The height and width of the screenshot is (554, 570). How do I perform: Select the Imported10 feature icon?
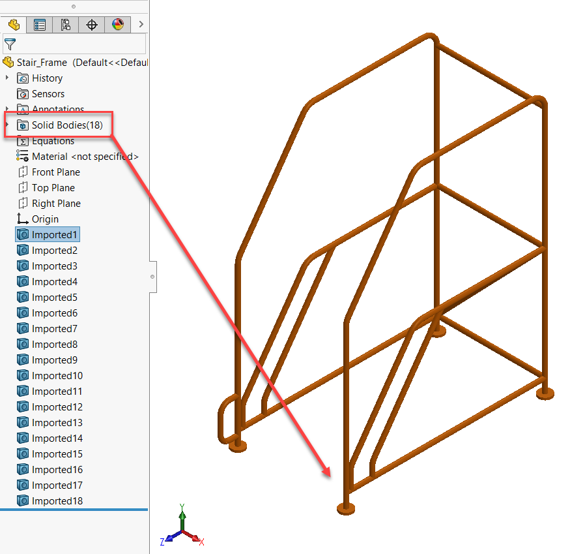click(x=23, y=375)
